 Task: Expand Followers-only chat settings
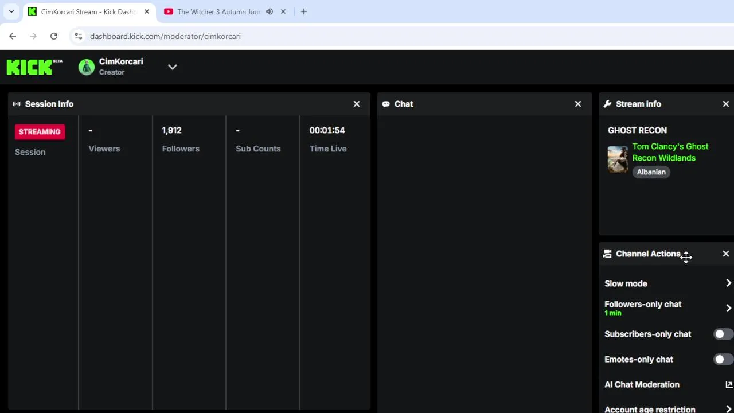pyautogui.click(x=728, y=308)
